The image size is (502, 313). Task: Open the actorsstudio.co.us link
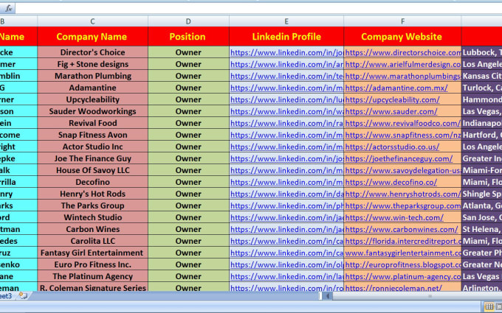tap(392, 147)
